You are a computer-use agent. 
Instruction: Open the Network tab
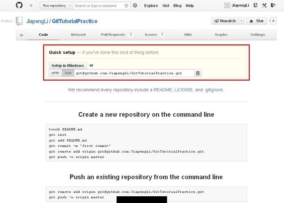(x=79, y=34)
